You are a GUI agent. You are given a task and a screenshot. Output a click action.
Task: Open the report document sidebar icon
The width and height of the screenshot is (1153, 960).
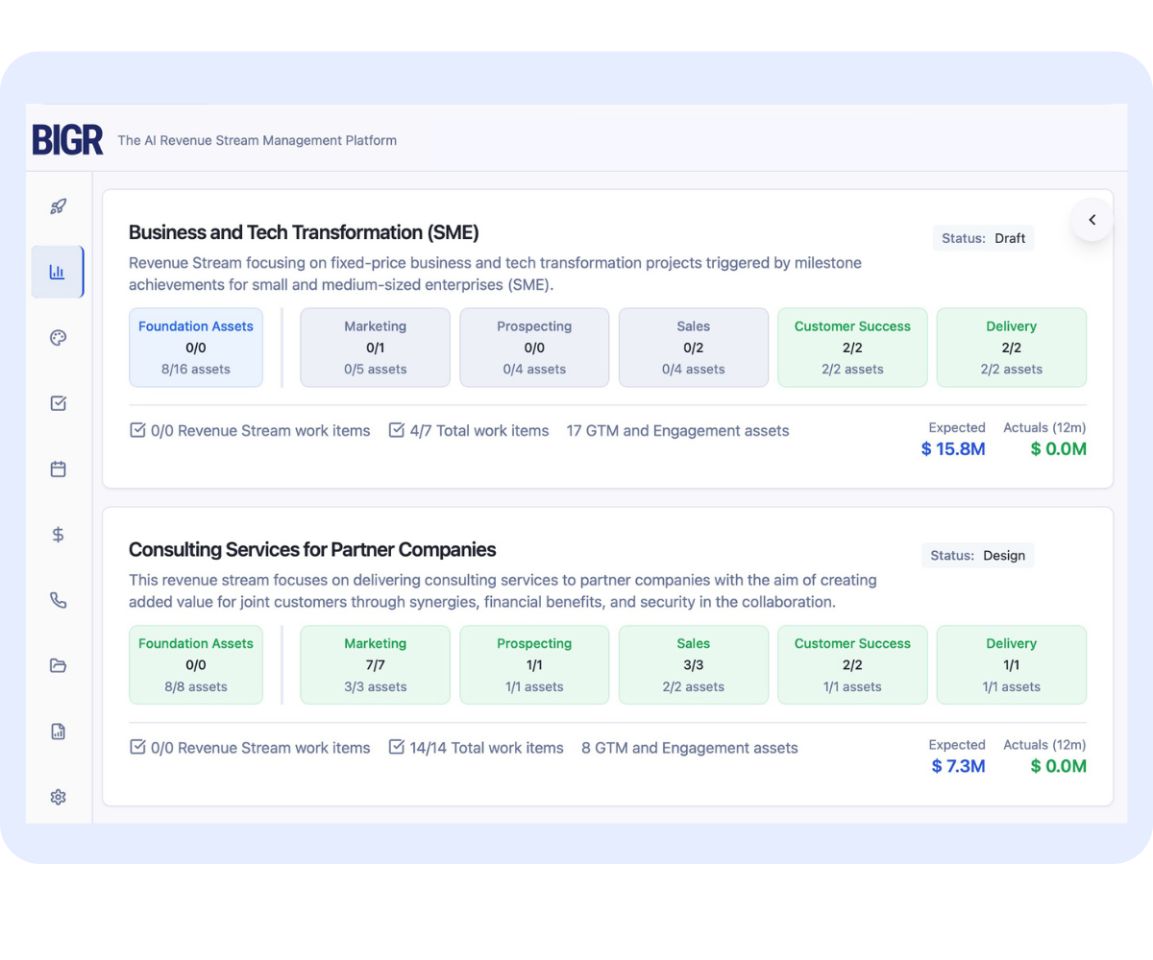coord(59,732)
